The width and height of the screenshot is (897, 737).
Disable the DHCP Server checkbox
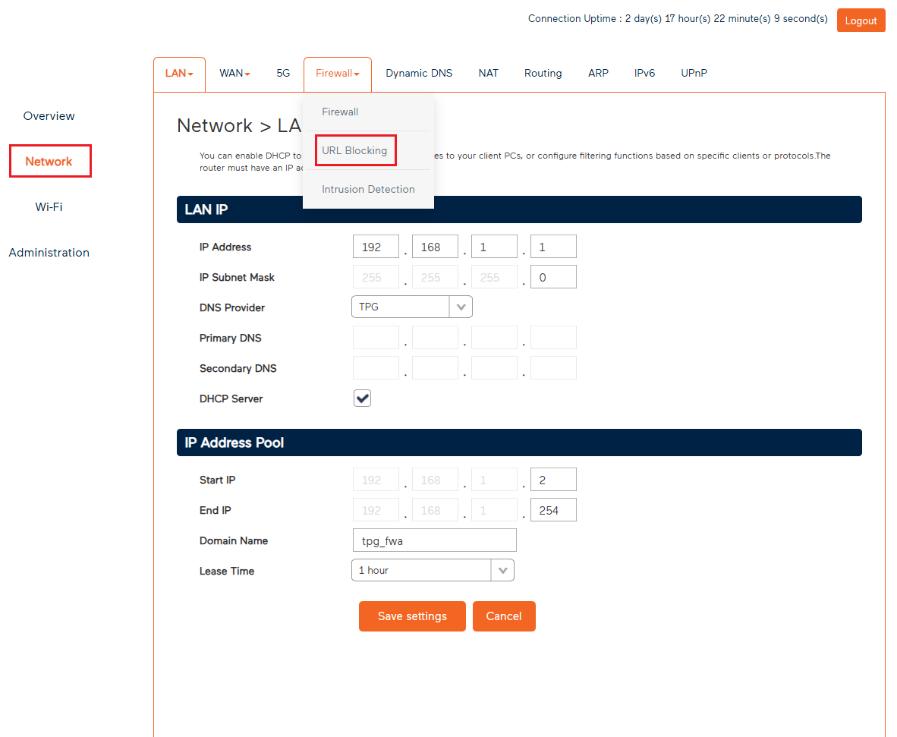coord(362,398)
